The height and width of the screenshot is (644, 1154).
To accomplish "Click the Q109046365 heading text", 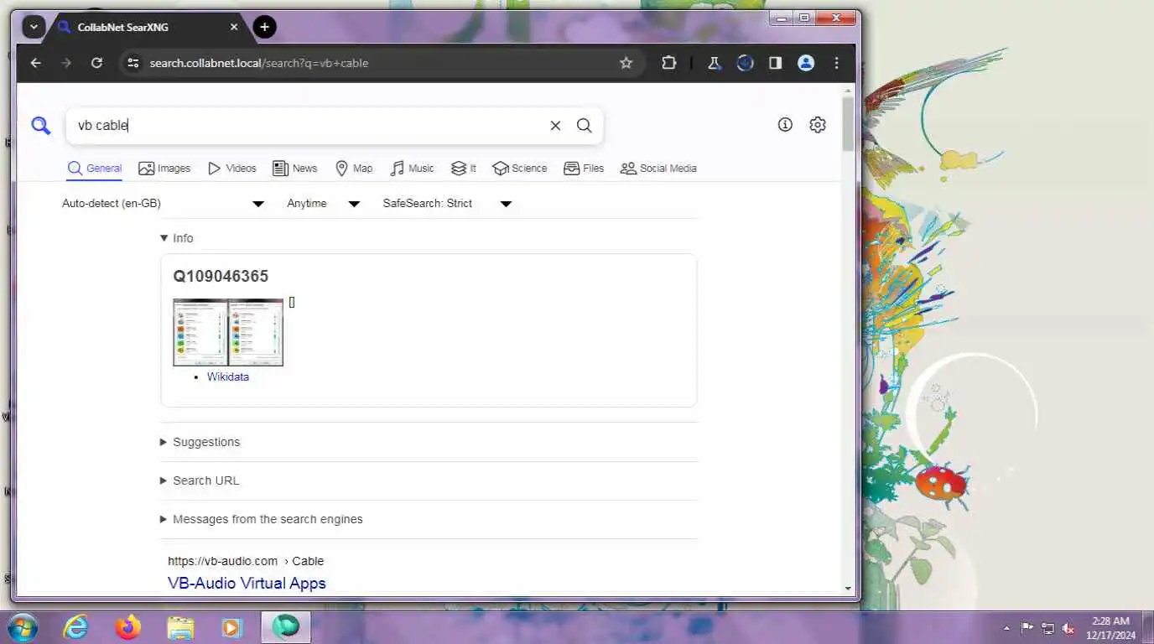I will [x=221, y=276].
